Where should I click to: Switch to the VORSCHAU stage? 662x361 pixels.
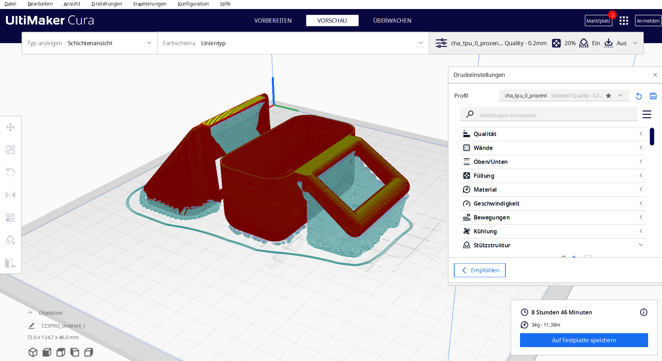click(332, 21)
